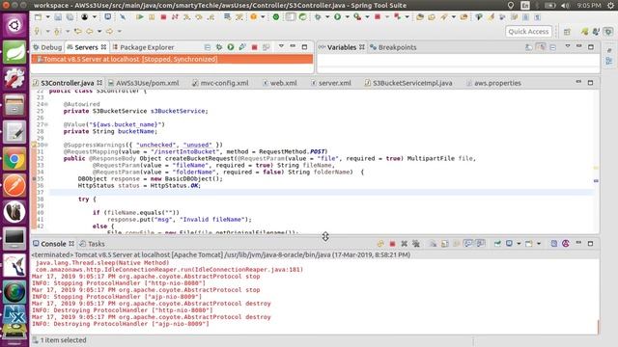This screenshot has height=347, width=618.
Task: Toggle Show Type Names in Variables view
Action: [x=529, y=47]
